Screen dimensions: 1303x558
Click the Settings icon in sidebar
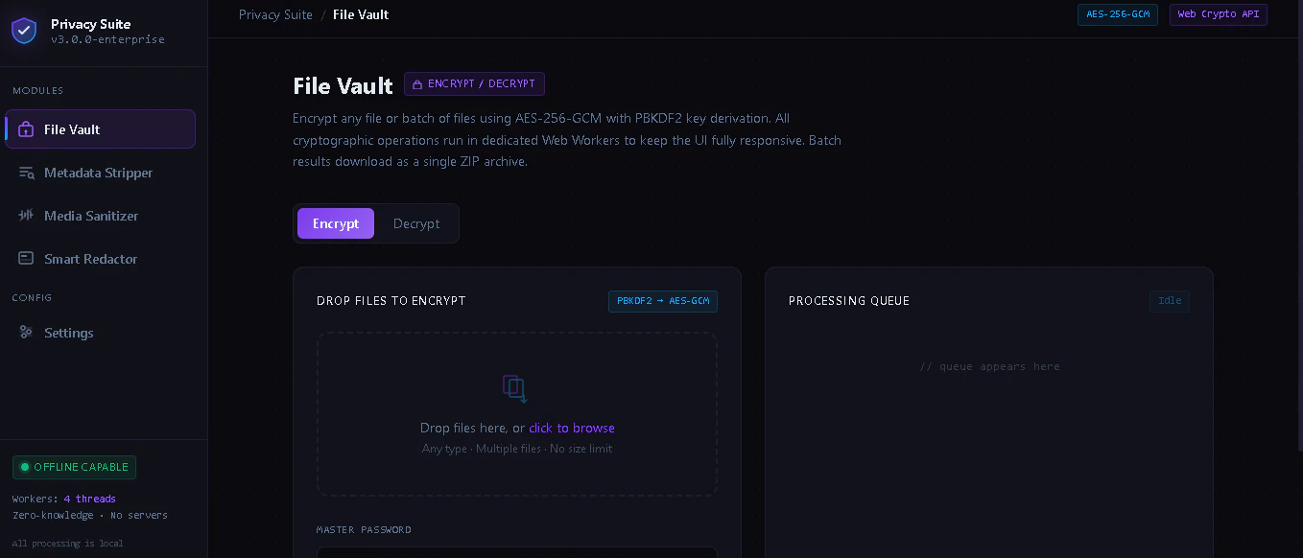[x=26, y=333]
